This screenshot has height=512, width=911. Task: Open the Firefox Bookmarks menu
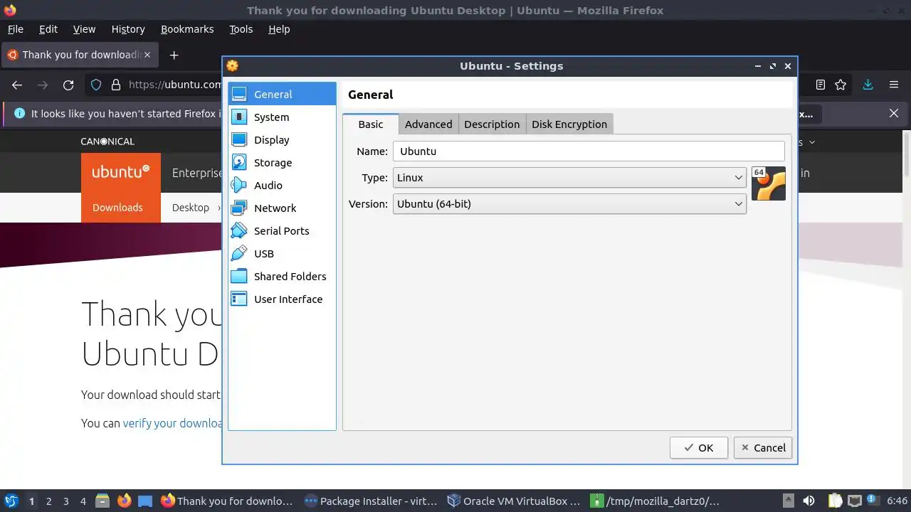click(187, 29)
